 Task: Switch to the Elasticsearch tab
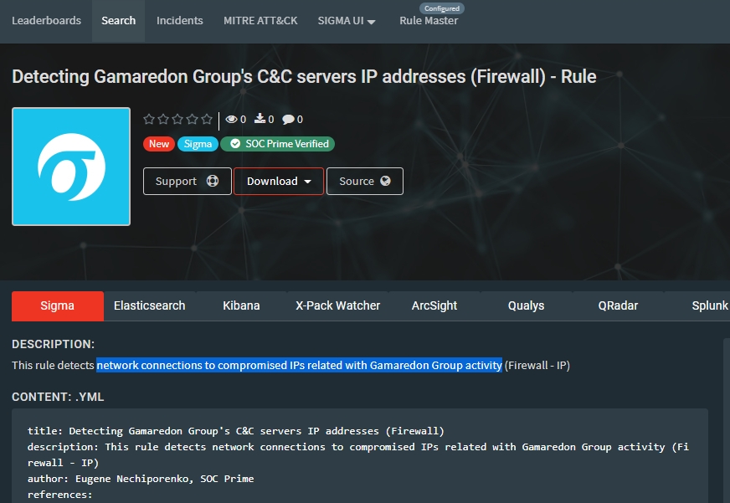pos(150,305)
